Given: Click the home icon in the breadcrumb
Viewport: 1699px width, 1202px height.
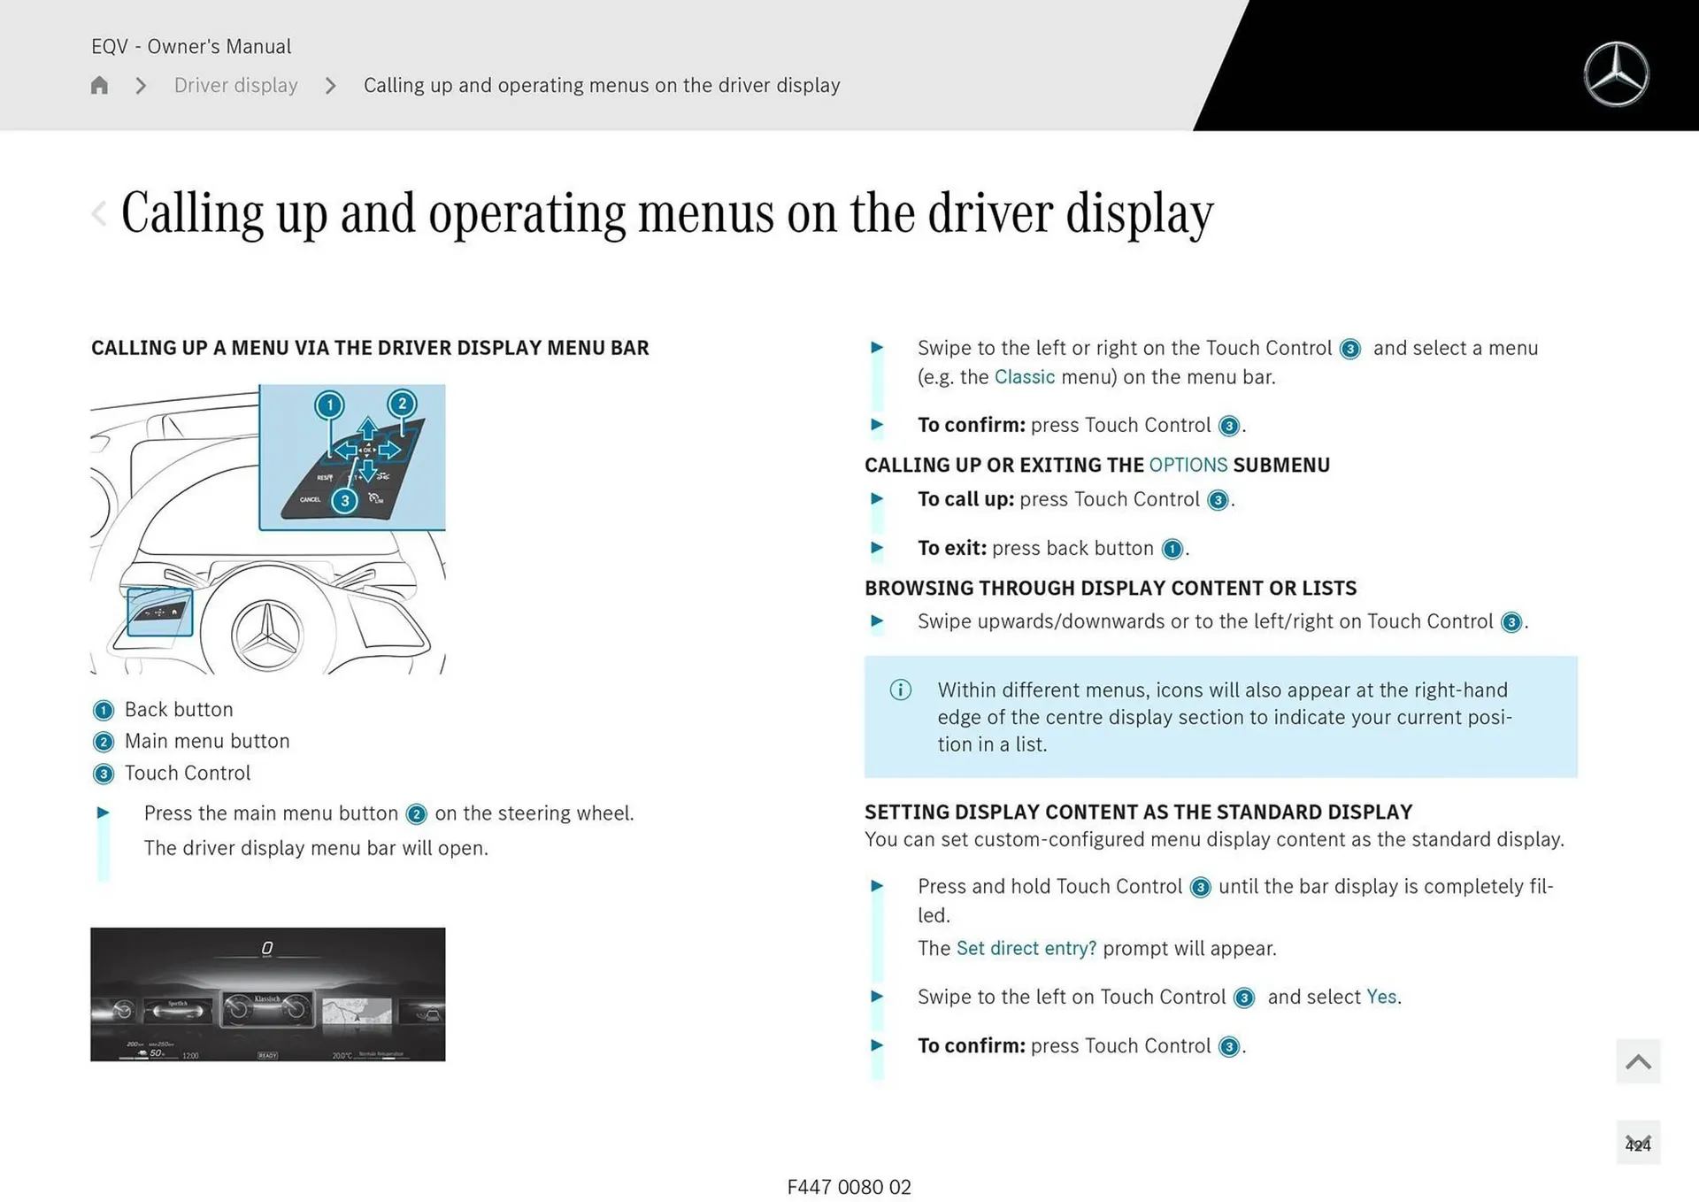Looking at the screenshot, I should click(x=98, y=85).
